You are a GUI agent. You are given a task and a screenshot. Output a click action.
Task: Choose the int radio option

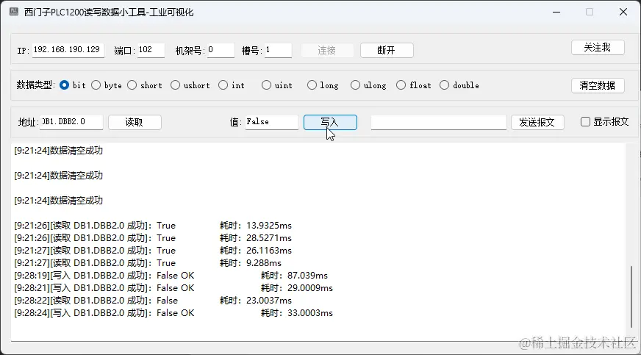coord(232,85)
